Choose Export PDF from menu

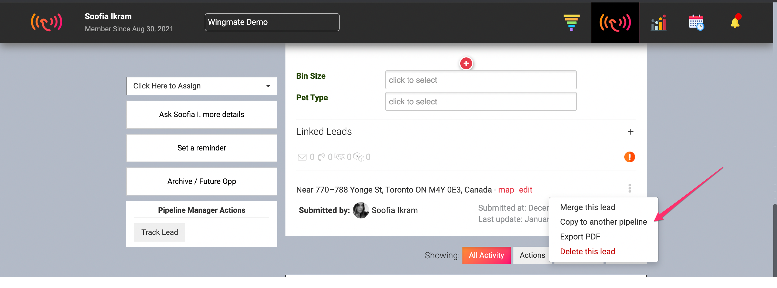580,237
